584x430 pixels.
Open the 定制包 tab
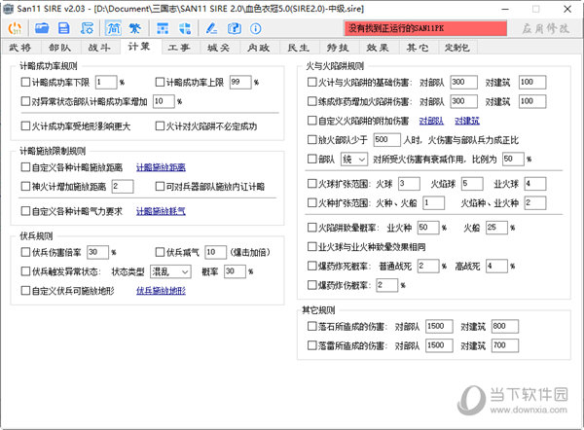457,48
